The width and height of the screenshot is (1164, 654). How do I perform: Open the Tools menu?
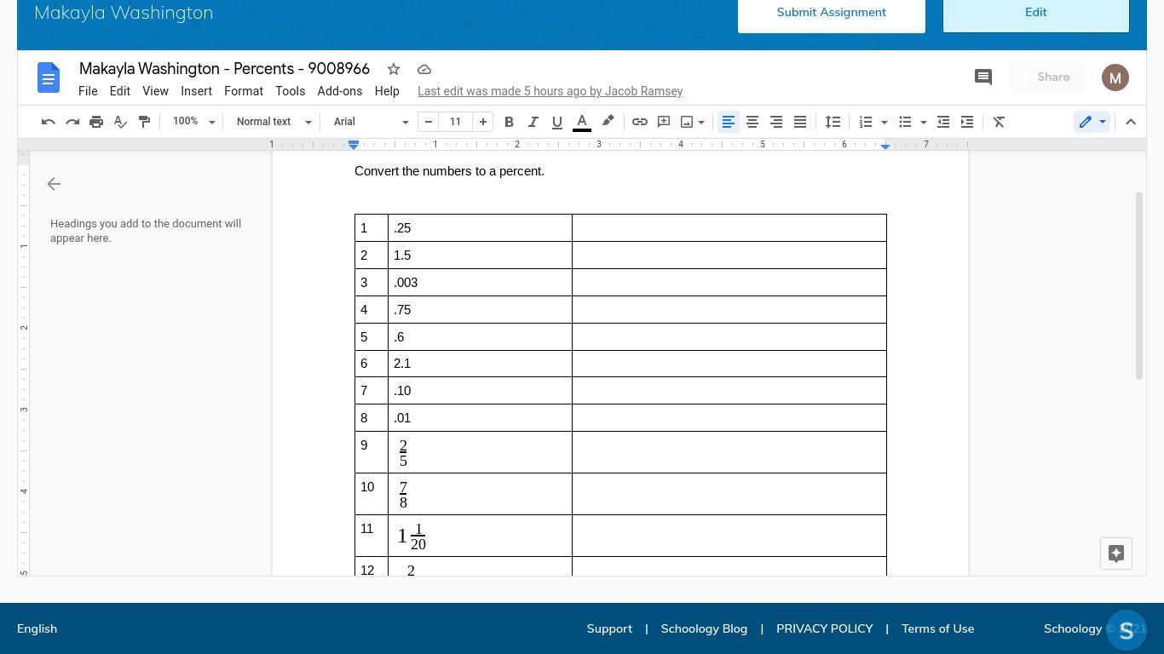290,91
